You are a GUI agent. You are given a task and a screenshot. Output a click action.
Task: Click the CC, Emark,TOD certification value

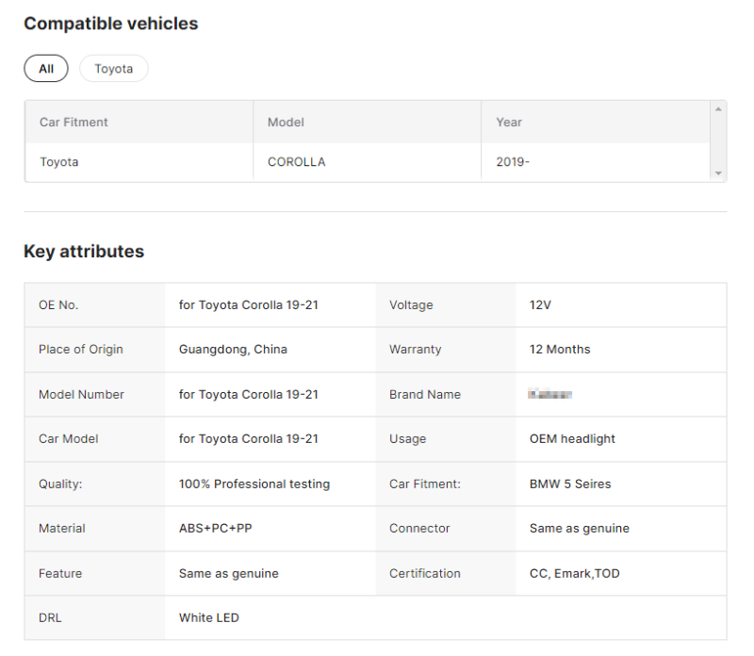click(575, 574)
